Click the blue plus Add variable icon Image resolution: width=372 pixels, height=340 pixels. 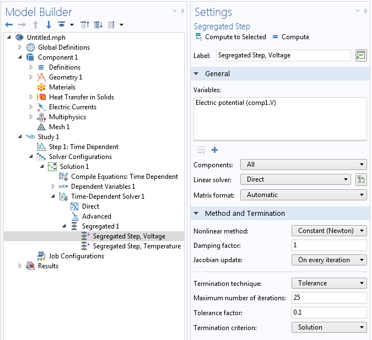click(214, 150)
